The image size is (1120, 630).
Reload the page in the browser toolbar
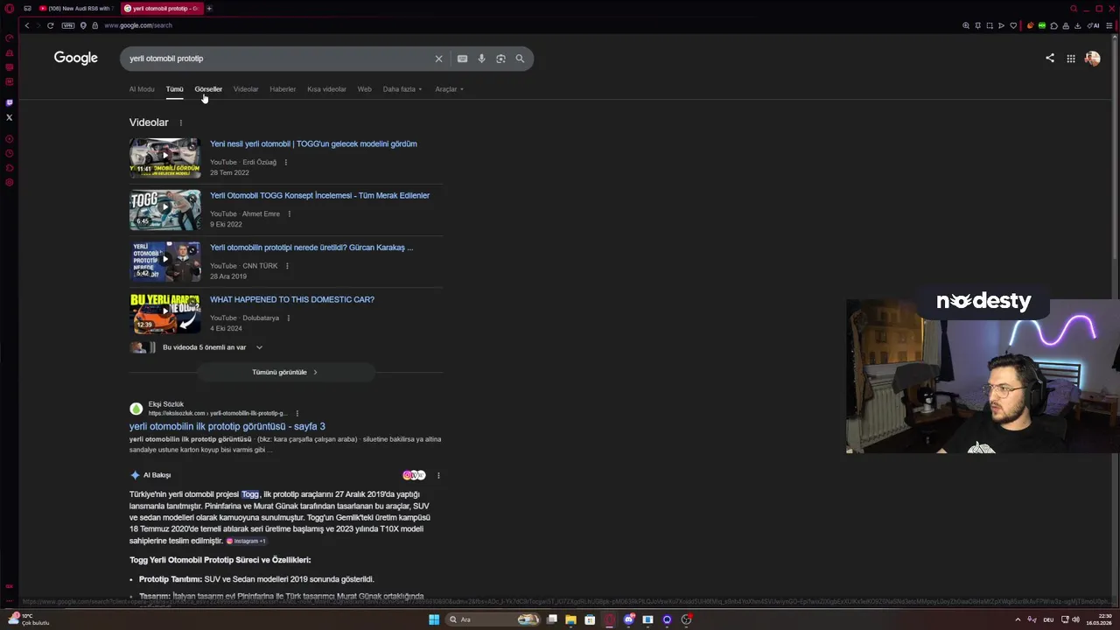point(50,25)
